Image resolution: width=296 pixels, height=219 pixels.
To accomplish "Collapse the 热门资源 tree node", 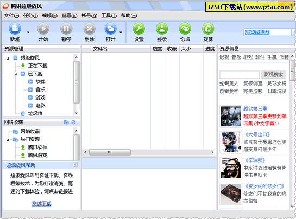I will click(8, 140).
